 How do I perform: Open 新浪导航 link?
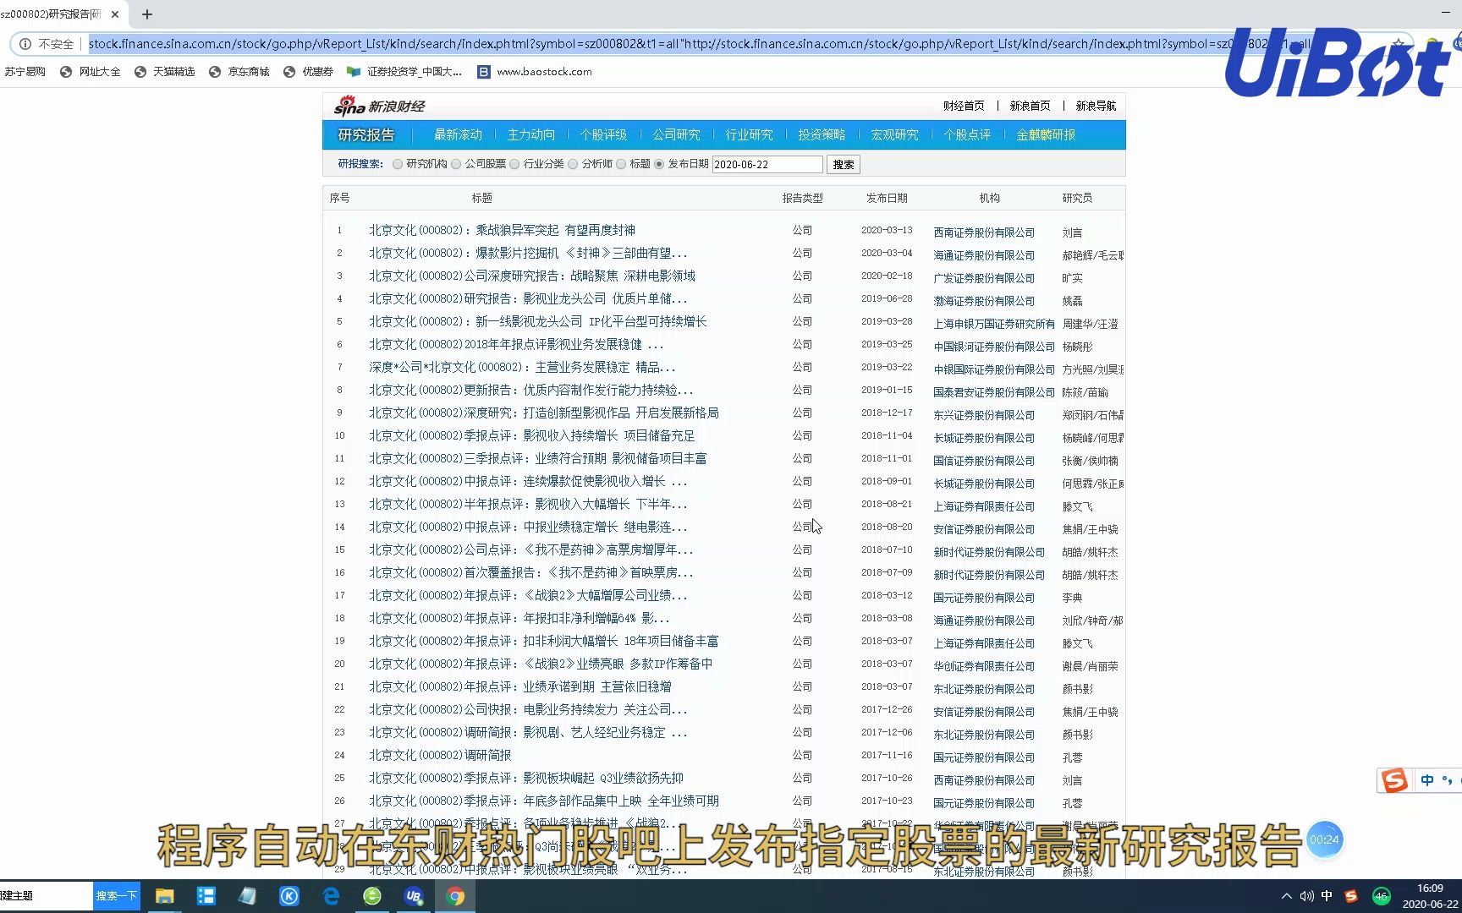click(x=1096, y=106)
